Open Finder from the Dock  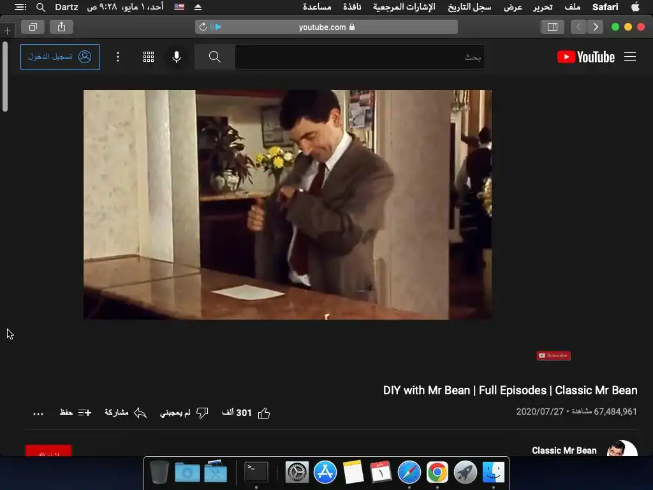[493, 472]
